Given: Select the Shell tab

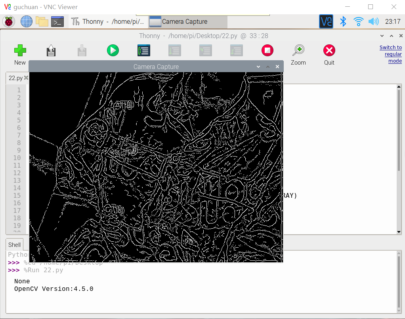Looking at the screenshot, I should point(14,245).
